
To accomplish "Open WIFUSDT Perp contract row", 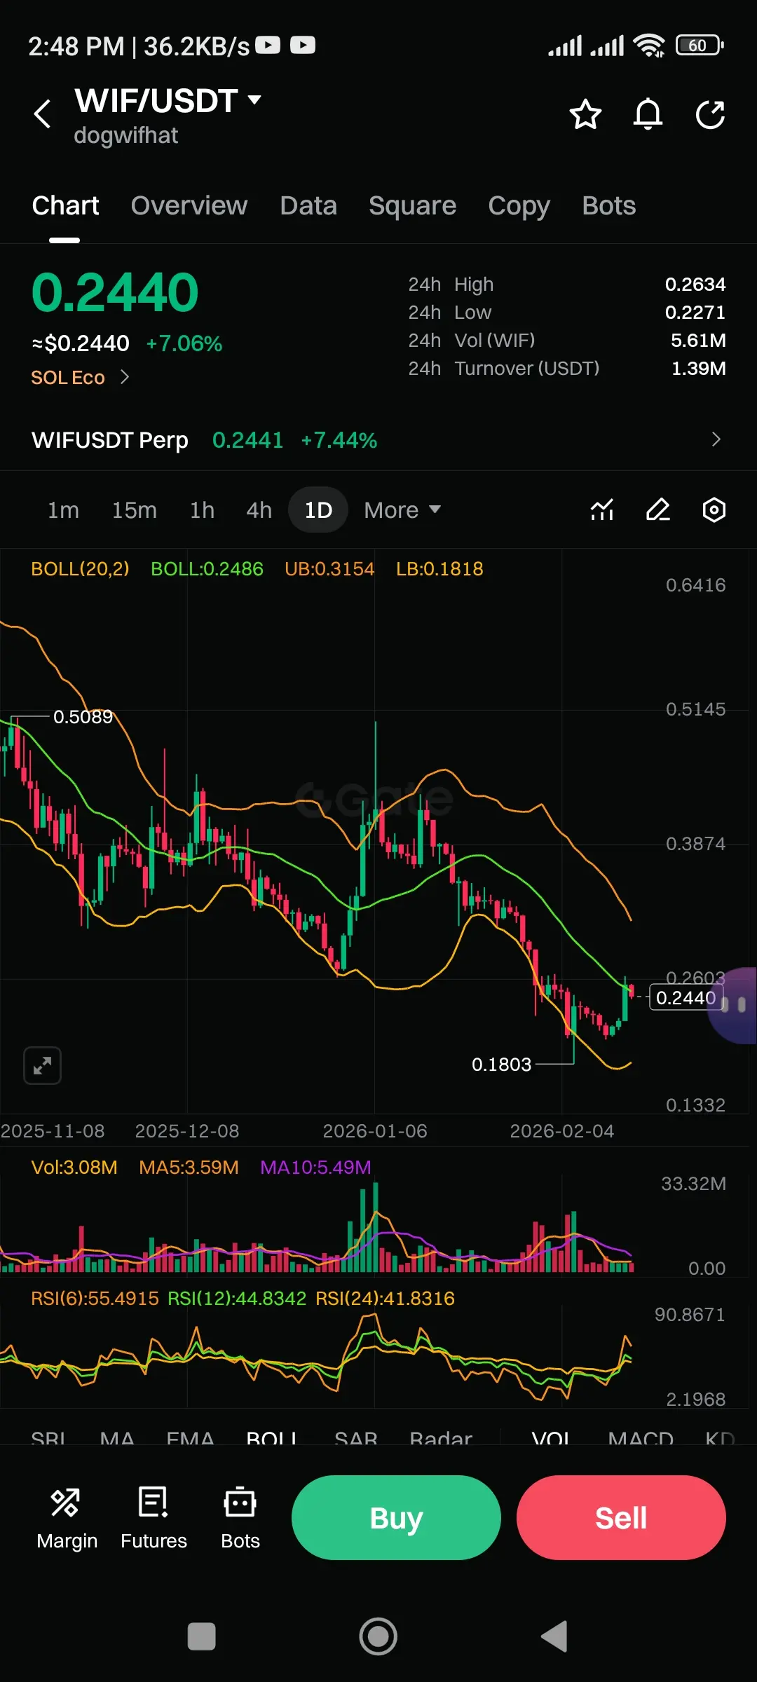I will pos(378,440).
